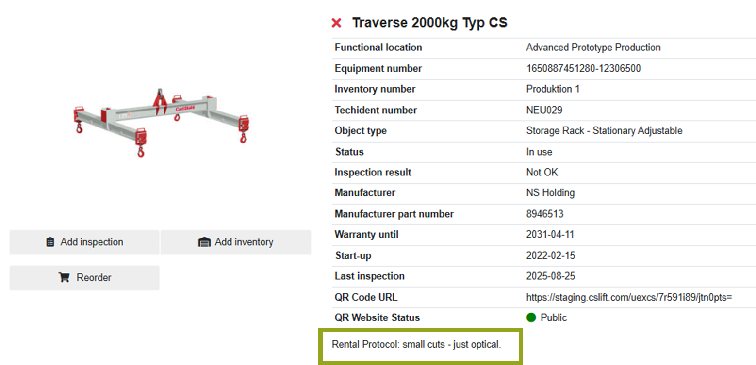
Task: Click the Rental Protocol note text
Action: pos(416,345)
